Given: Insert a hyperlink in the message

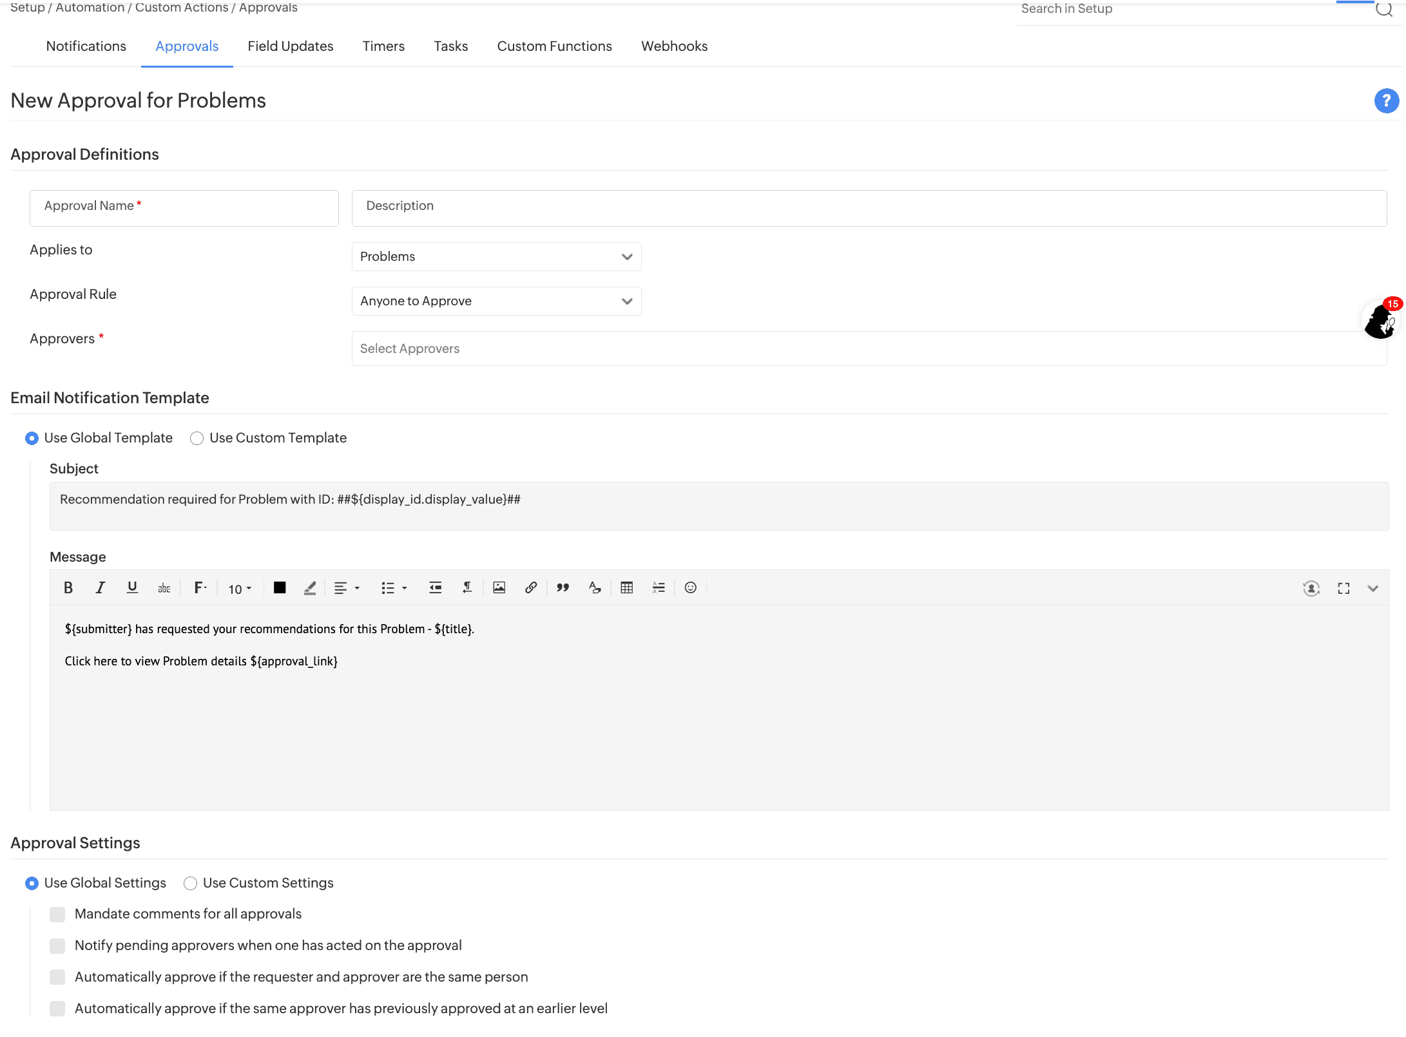Looking at the screenshot, I should coord(531,587).
